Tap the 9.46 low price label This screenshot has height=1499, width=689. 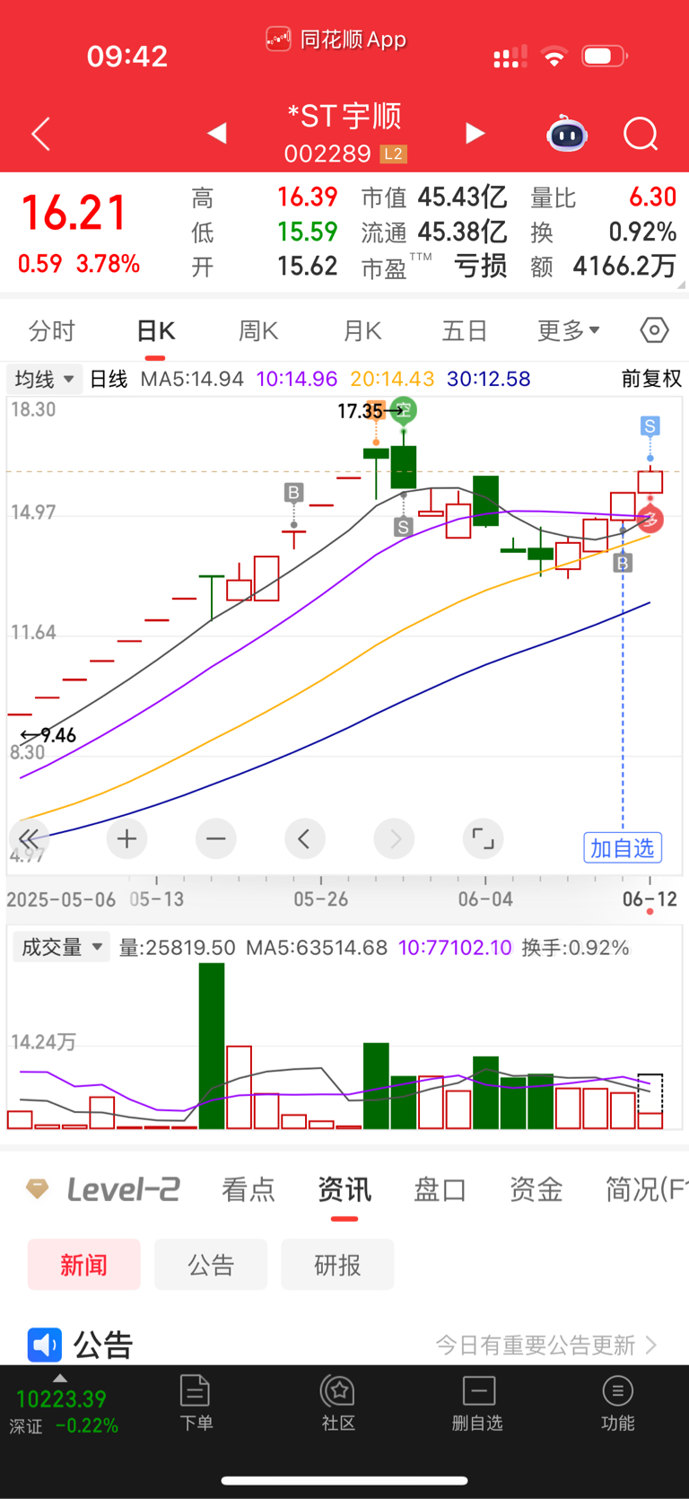point(58,736)
